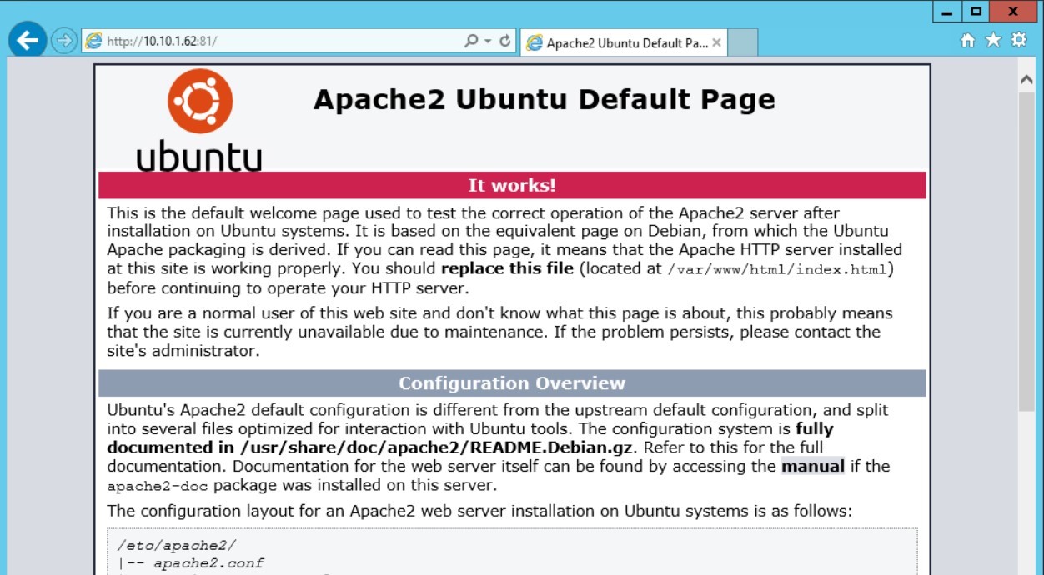Click the browser Back arrow button
The height and width of the screenshot is (575, 1044).
pyautogui.click(x=28, y=40)
